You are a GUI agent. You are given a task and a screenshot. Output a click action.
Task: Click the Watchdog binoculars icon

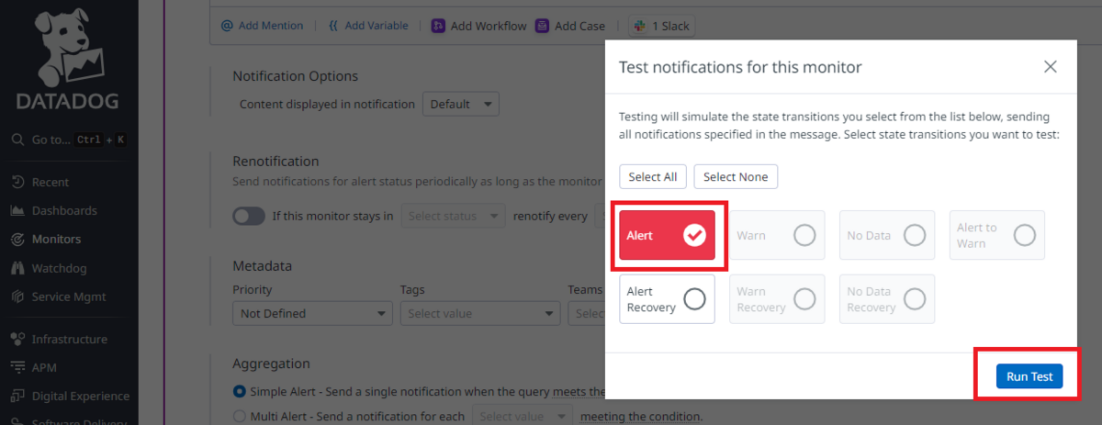17,268
